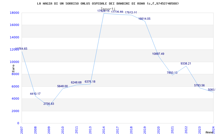
Task: Click the data label 9338.21
Action: 186,64
